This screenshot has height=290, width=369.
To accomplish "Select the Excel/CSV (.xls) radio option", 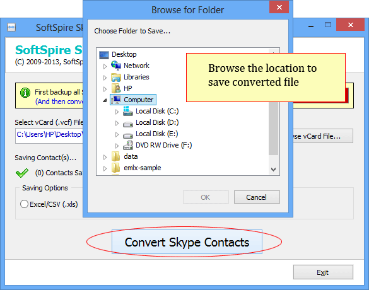I will pyautogui.click(x=24, y=204).
